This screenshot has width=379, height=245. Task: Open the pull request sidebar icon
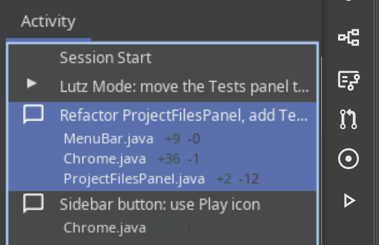348,120
